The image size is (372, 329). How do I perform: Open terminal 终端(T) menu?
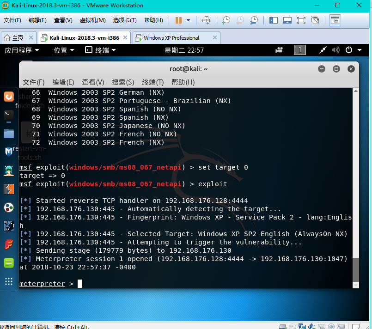(153, 82)
